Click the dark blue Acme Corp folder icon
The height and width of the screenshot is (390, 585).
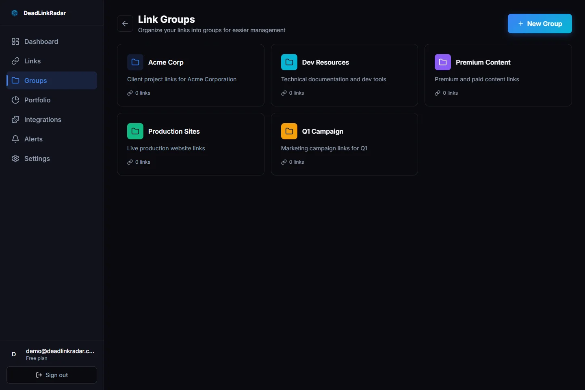tap(135, 62)
